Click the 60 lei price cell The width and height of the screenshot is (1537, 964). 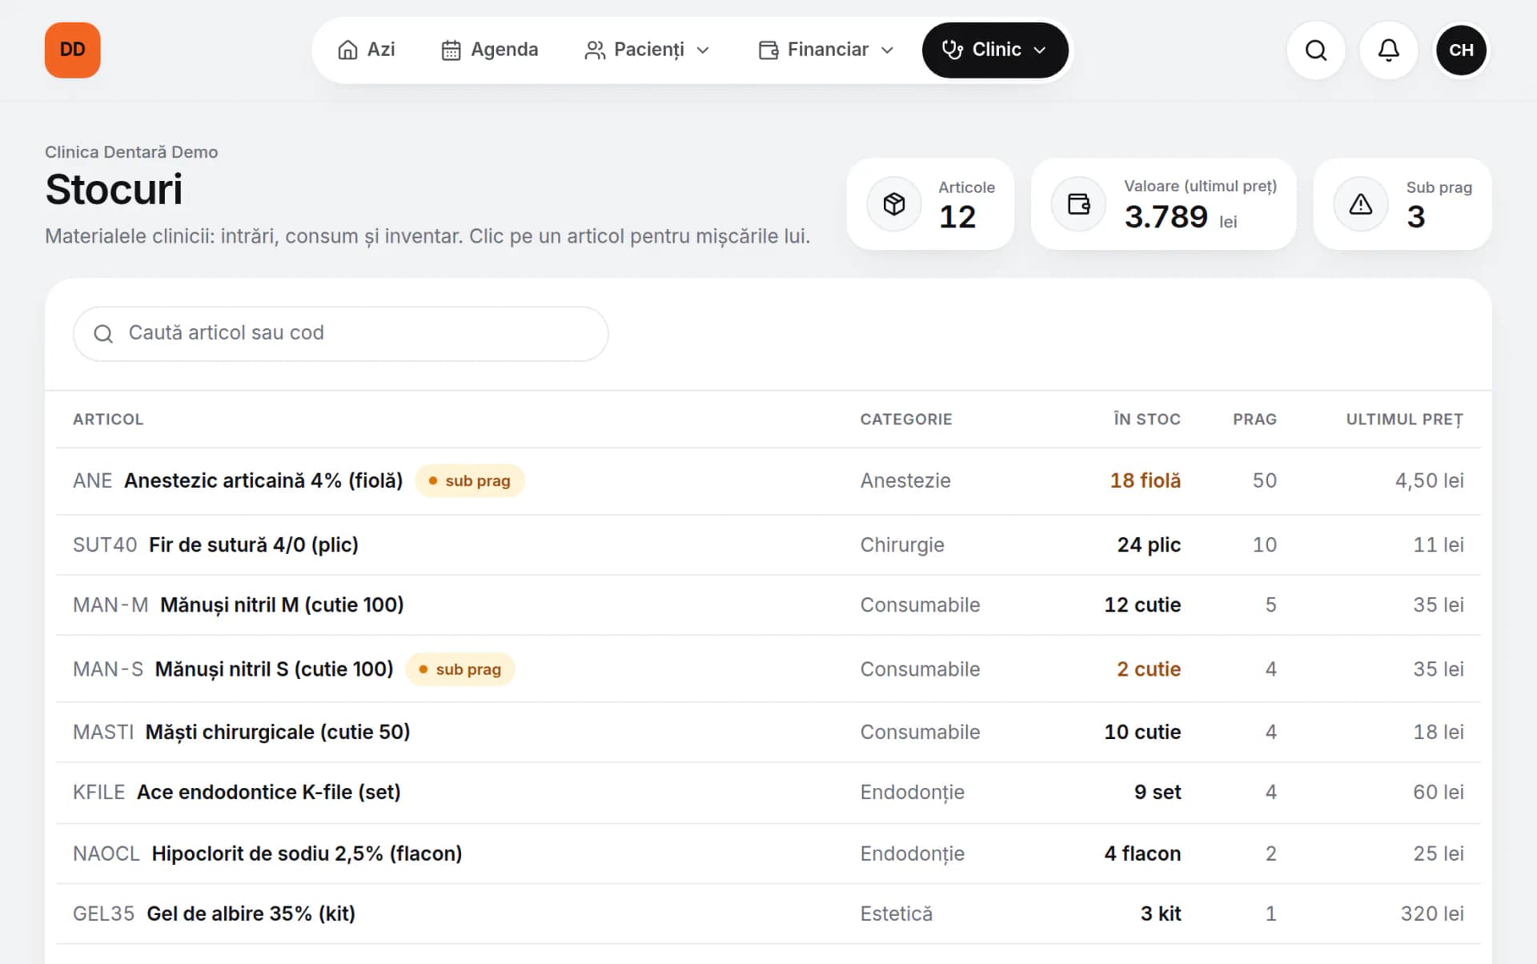1438,792
